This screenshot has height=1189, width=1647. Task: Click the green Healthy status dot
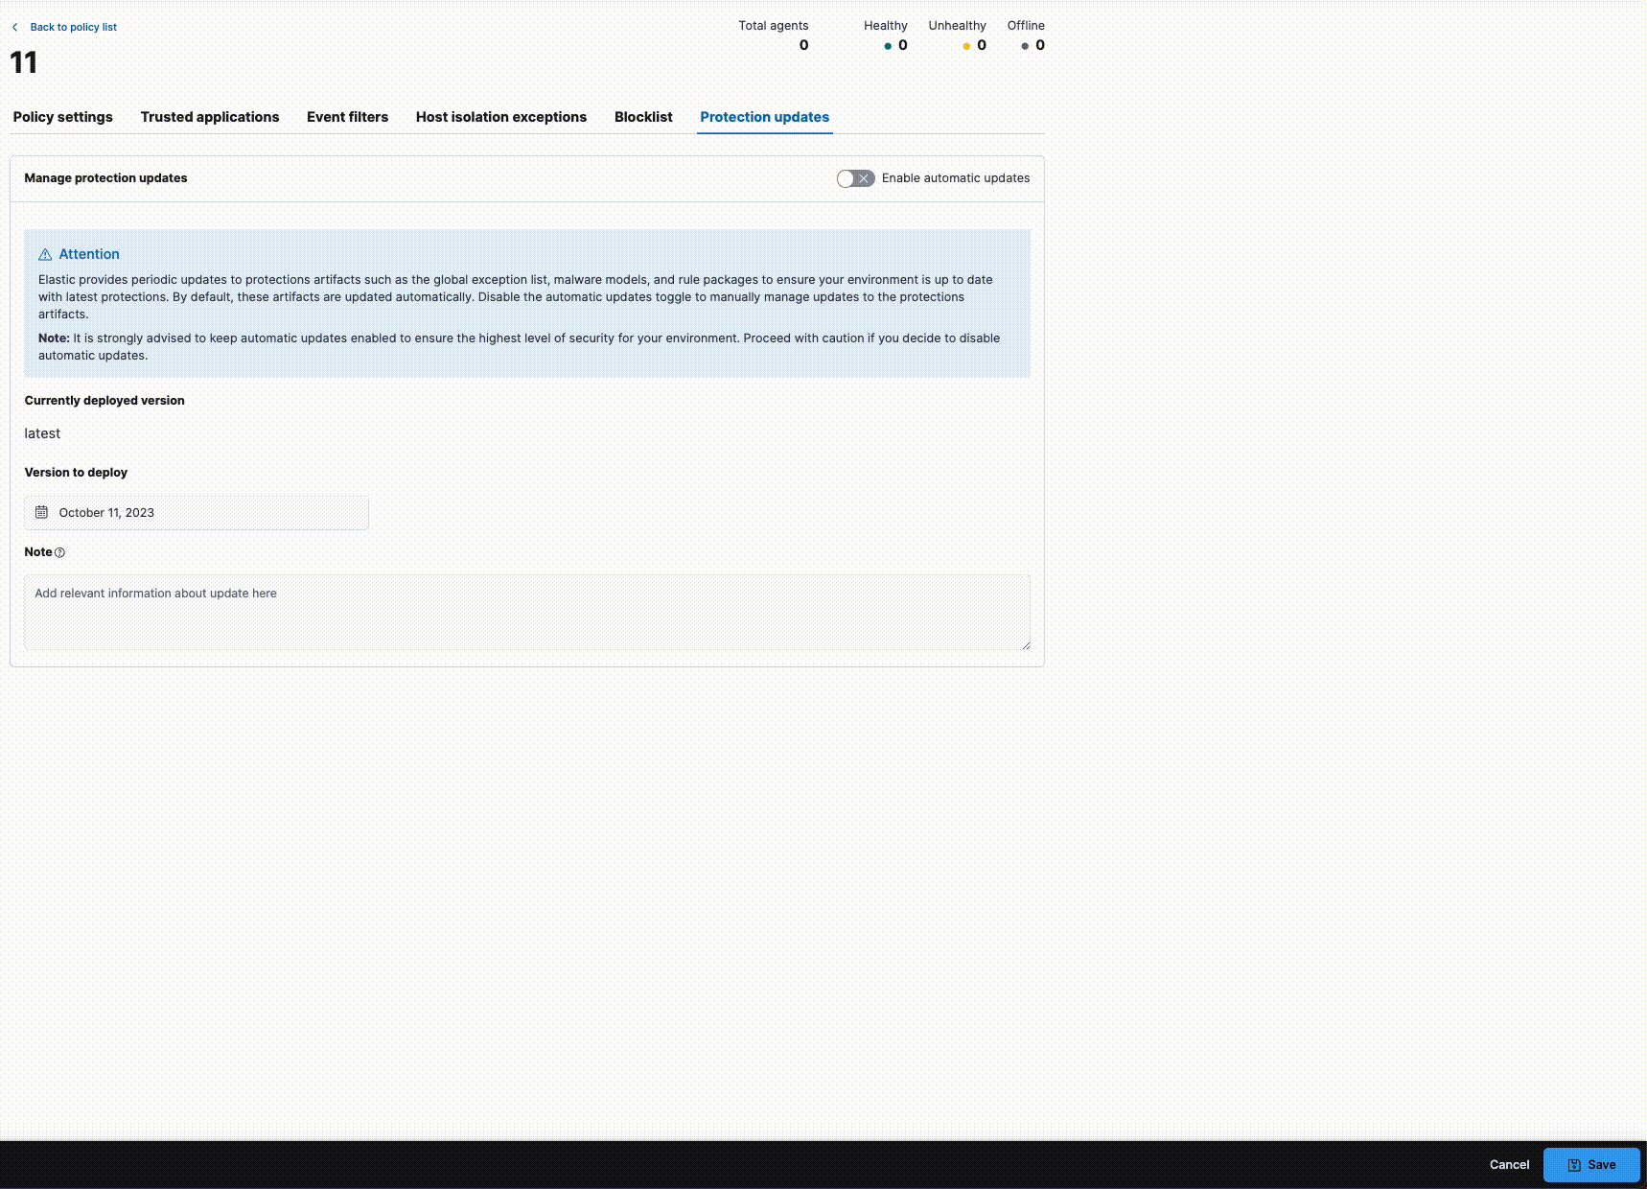[887, 45]
